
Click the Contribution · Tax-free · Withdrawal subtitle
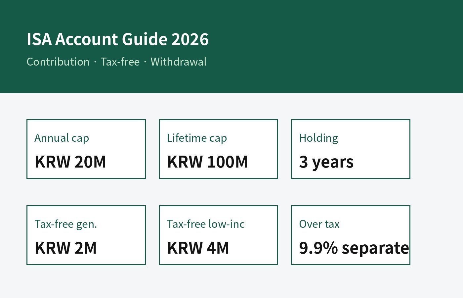coord(116,62)
